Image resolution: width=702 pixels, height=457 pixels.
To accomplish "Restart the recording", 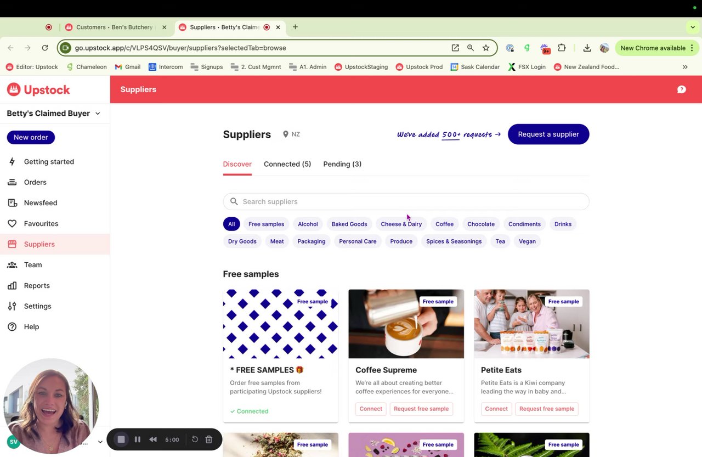I will (x=195, y=439).
